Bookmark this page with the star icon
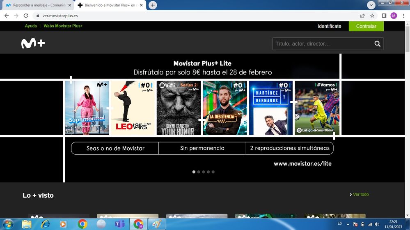 [x=372, y=16]
